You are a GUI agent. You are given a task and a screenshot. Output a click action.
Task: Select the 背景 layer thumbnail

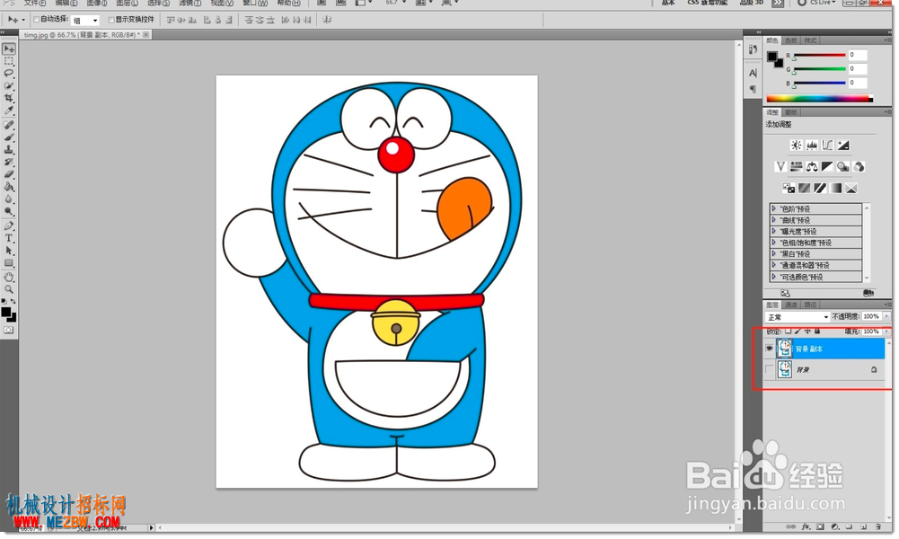click(x=785, y=370)
